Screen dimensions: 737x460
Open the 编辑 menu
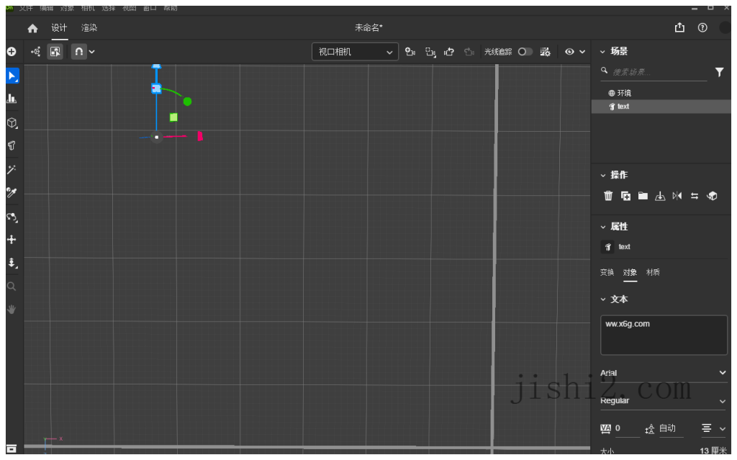[47, 8]
